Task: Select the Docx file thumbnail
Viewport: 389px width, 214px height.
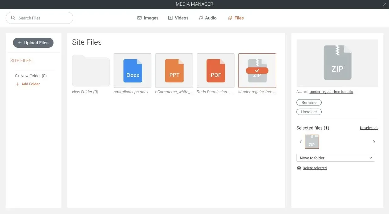Action: click(132, 70)
